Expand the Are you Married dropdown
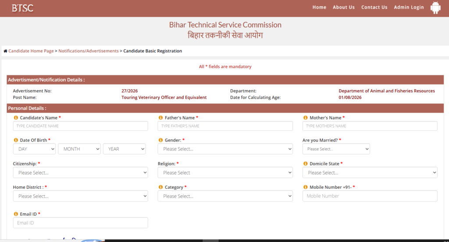The width and height of the screenshot is (449, 242). tap(336, 149)
